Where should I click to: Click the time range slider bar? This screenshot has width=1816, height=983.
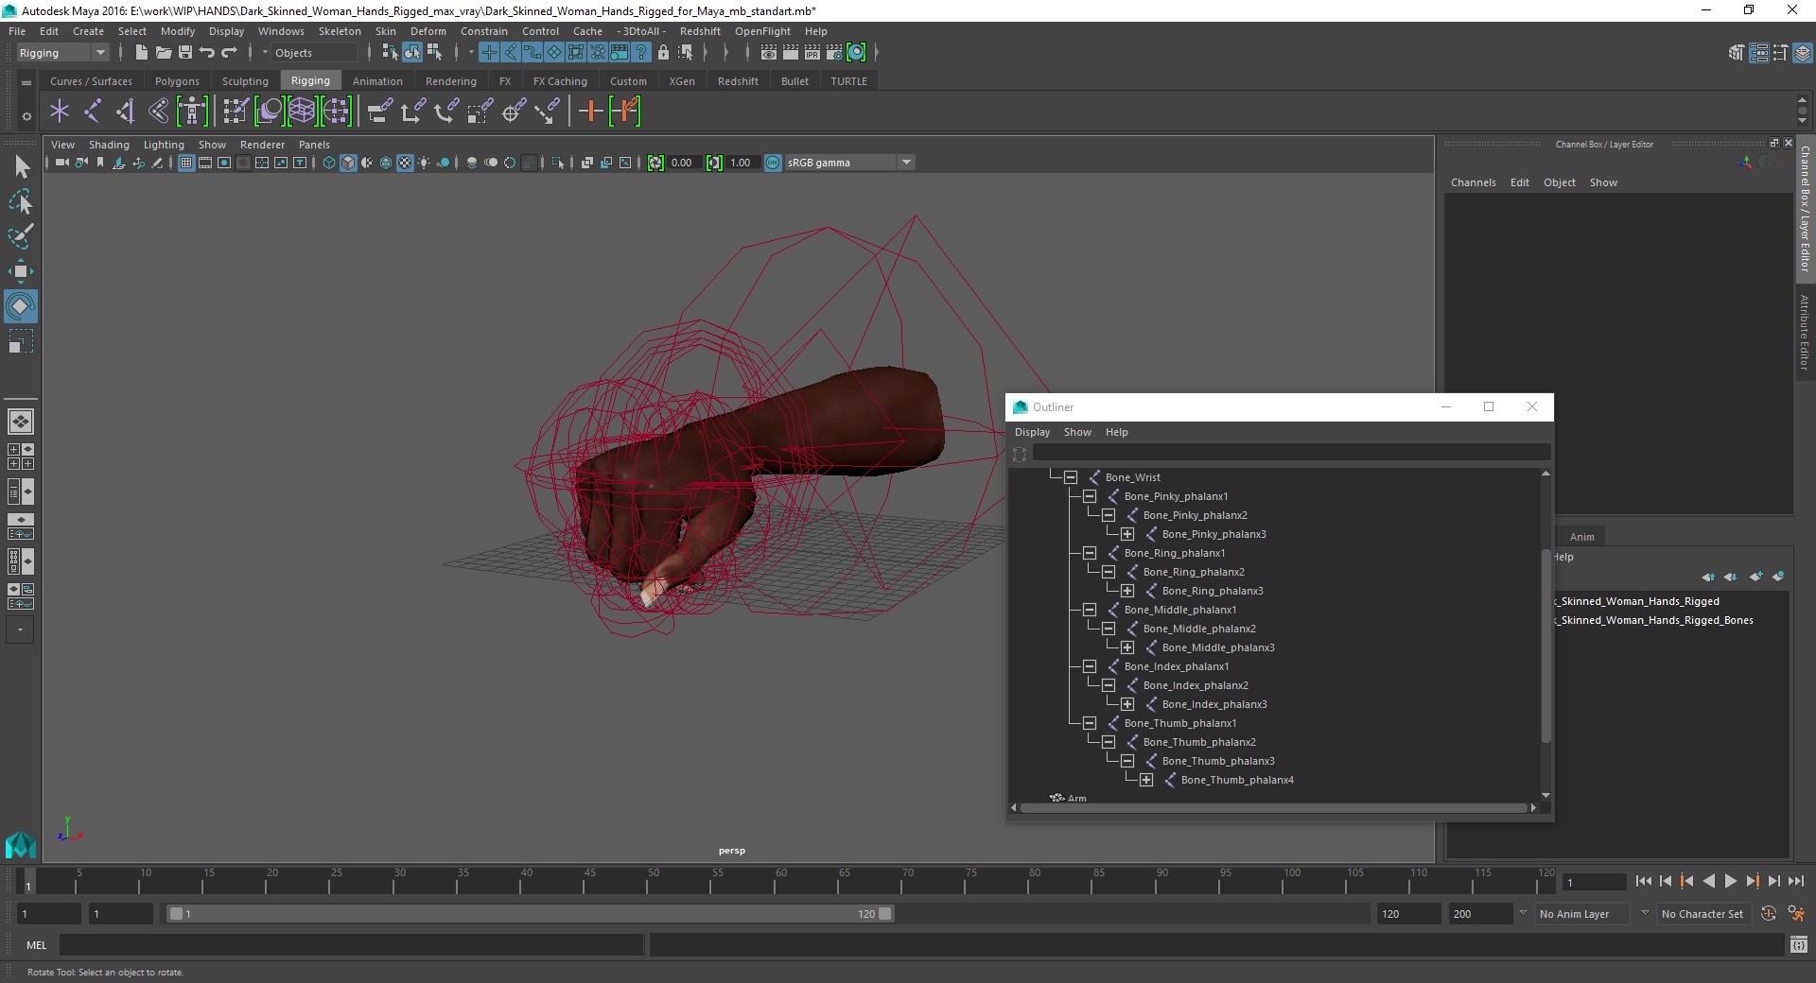(x=530, y=914)
